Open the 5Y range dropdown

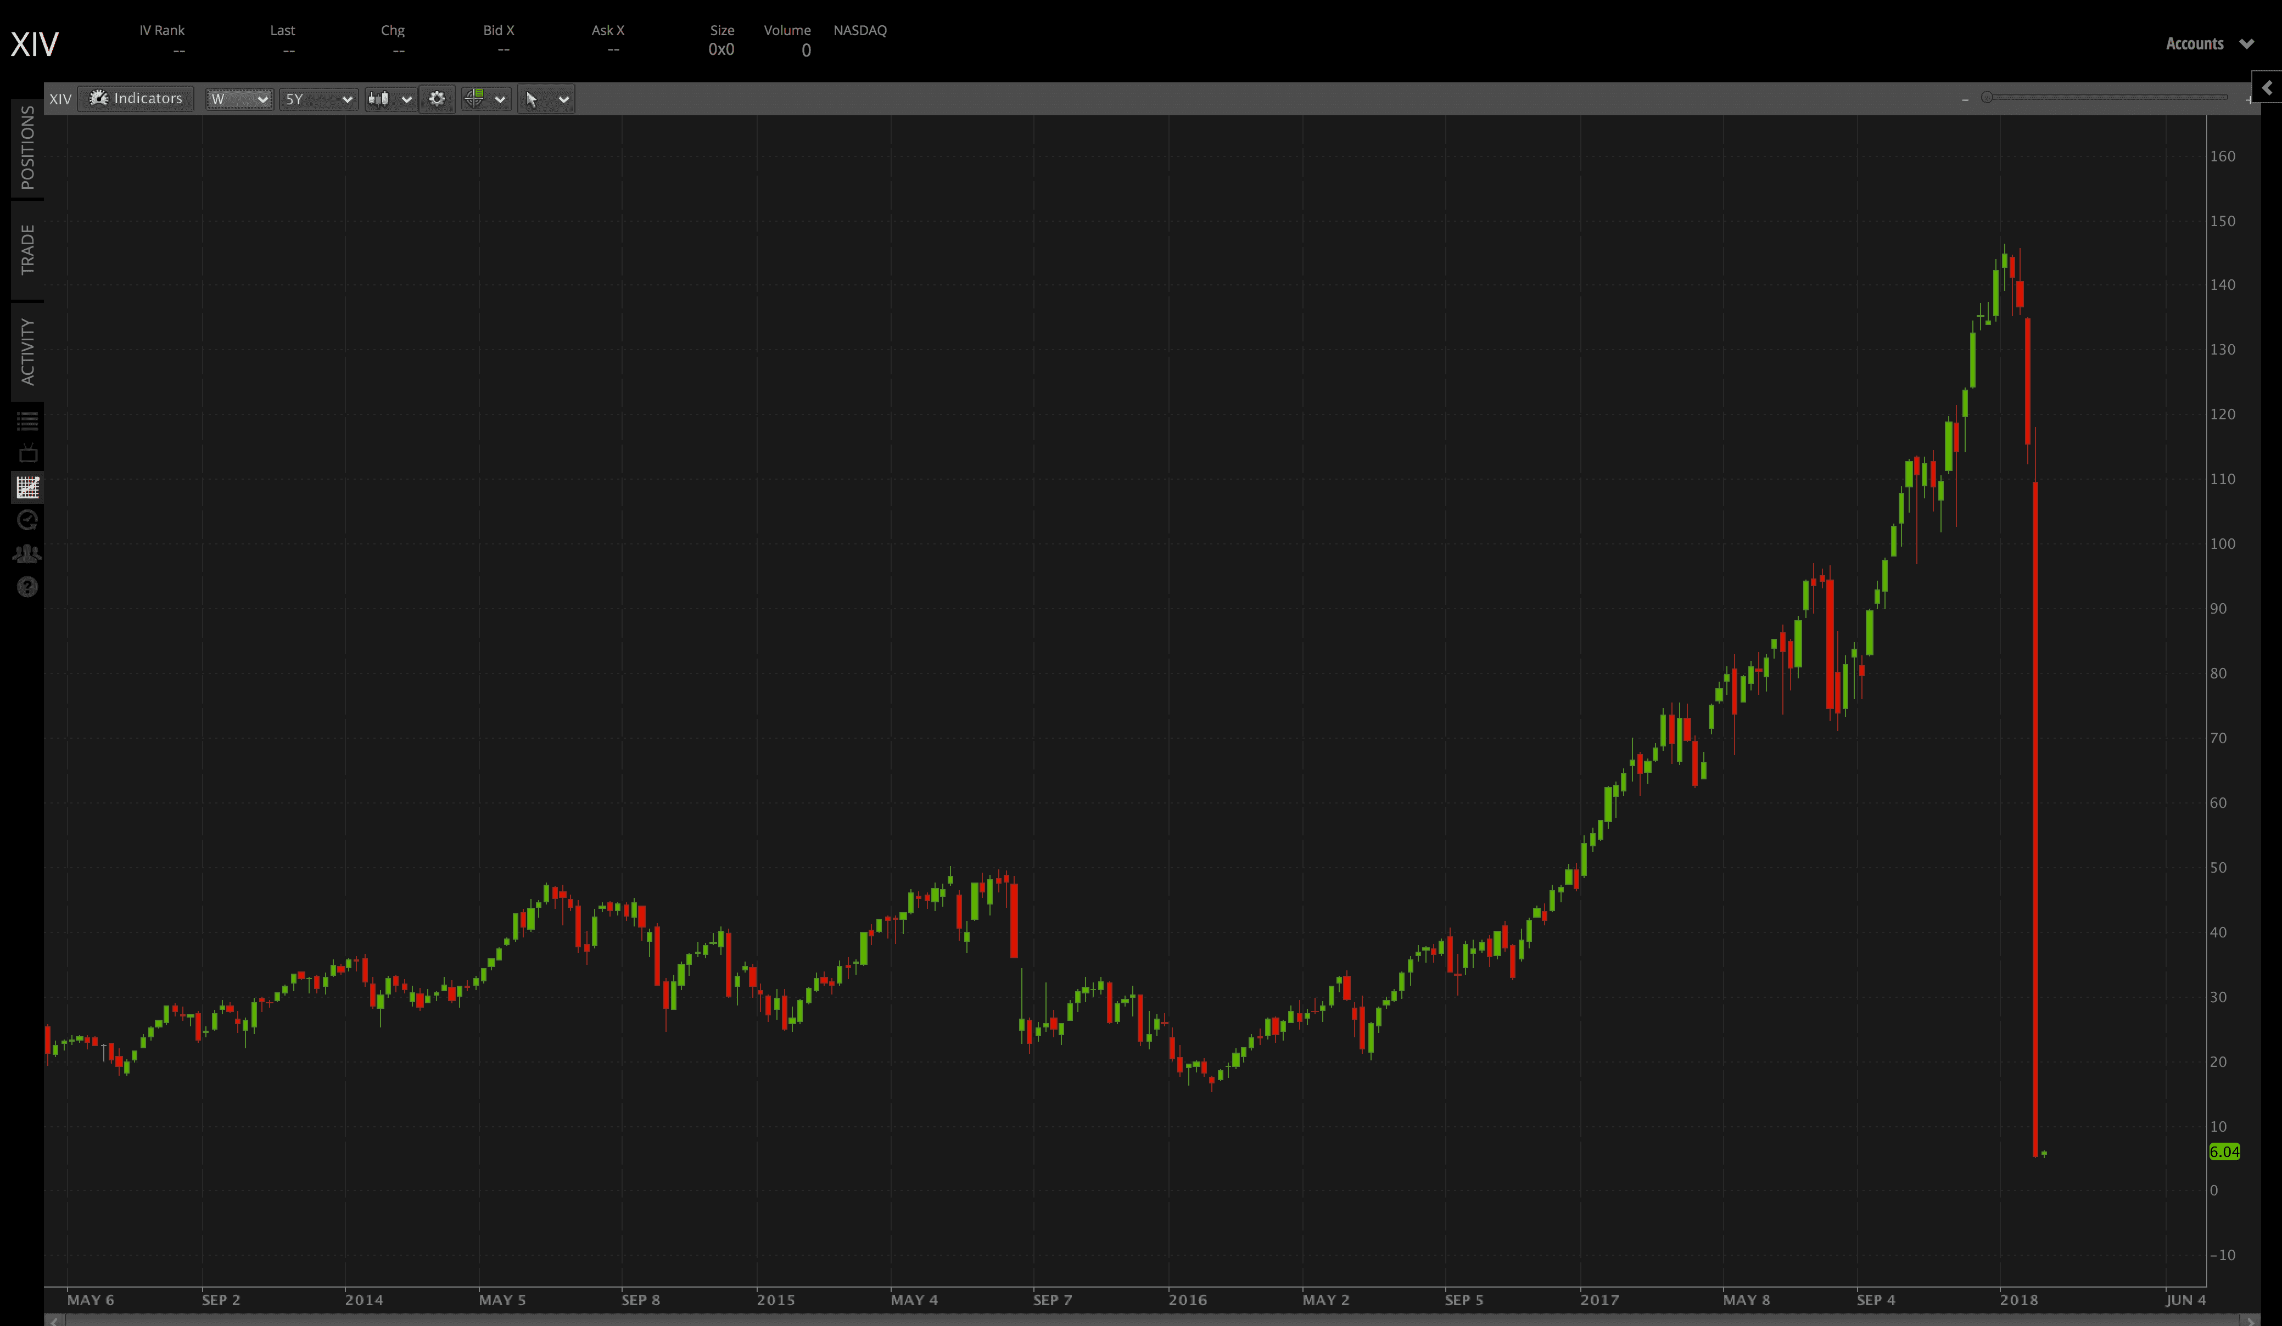pyautogui.click(x=318, y=99)
